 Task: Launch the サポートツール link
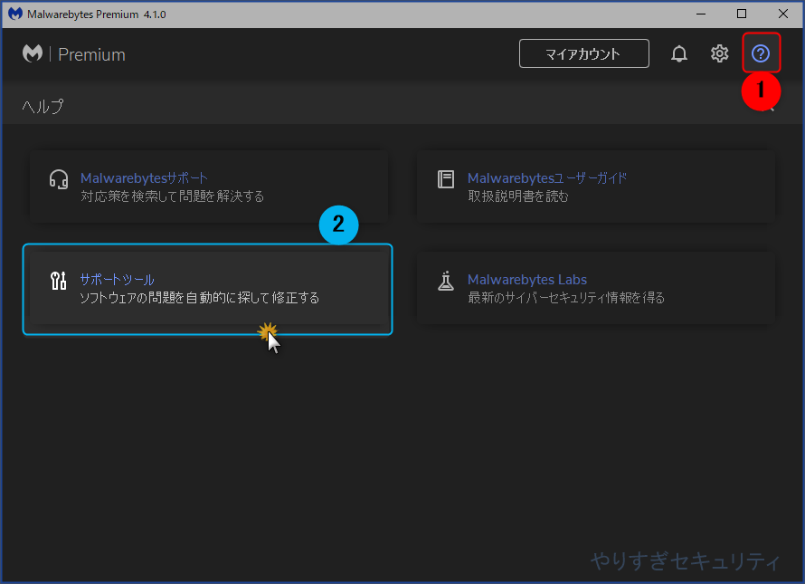(x=117, y=279)
